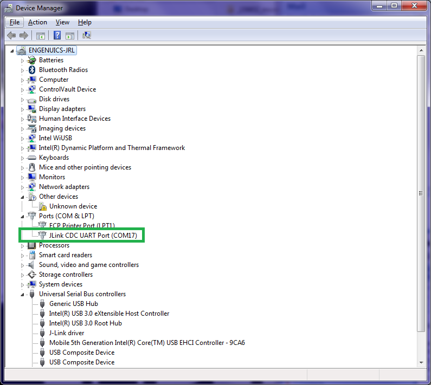Click the Storage controllers icon
This screenshot has width=431, height=385.
[x=32, y=275]
